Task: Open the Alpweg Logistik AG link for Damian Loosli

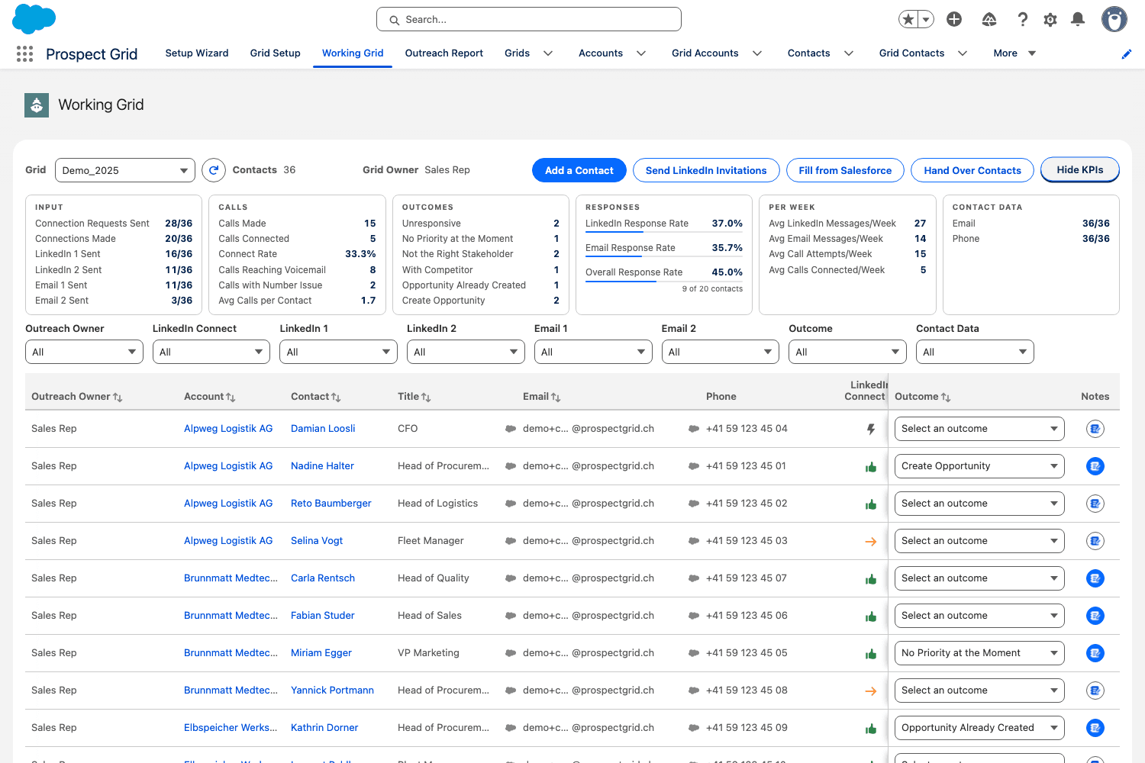Action: coord(228,429)
